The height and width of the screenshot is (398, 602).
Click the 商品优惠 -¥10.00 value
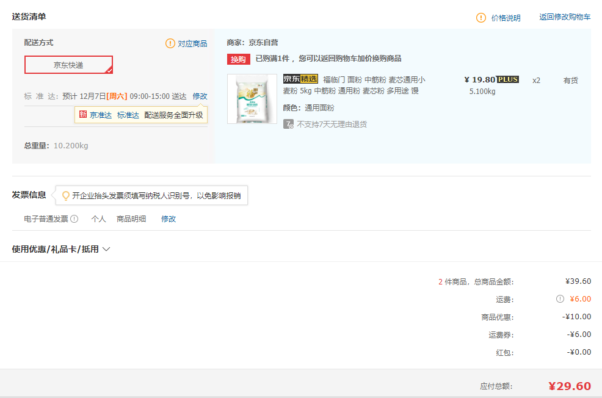click(576, 317)
